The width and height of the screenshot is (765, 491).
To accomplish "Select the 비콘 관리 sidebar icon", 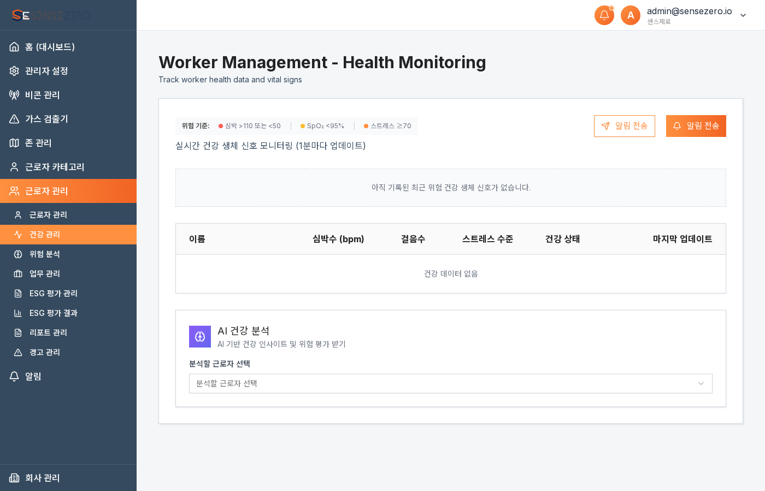I will (x=14, y=95).
